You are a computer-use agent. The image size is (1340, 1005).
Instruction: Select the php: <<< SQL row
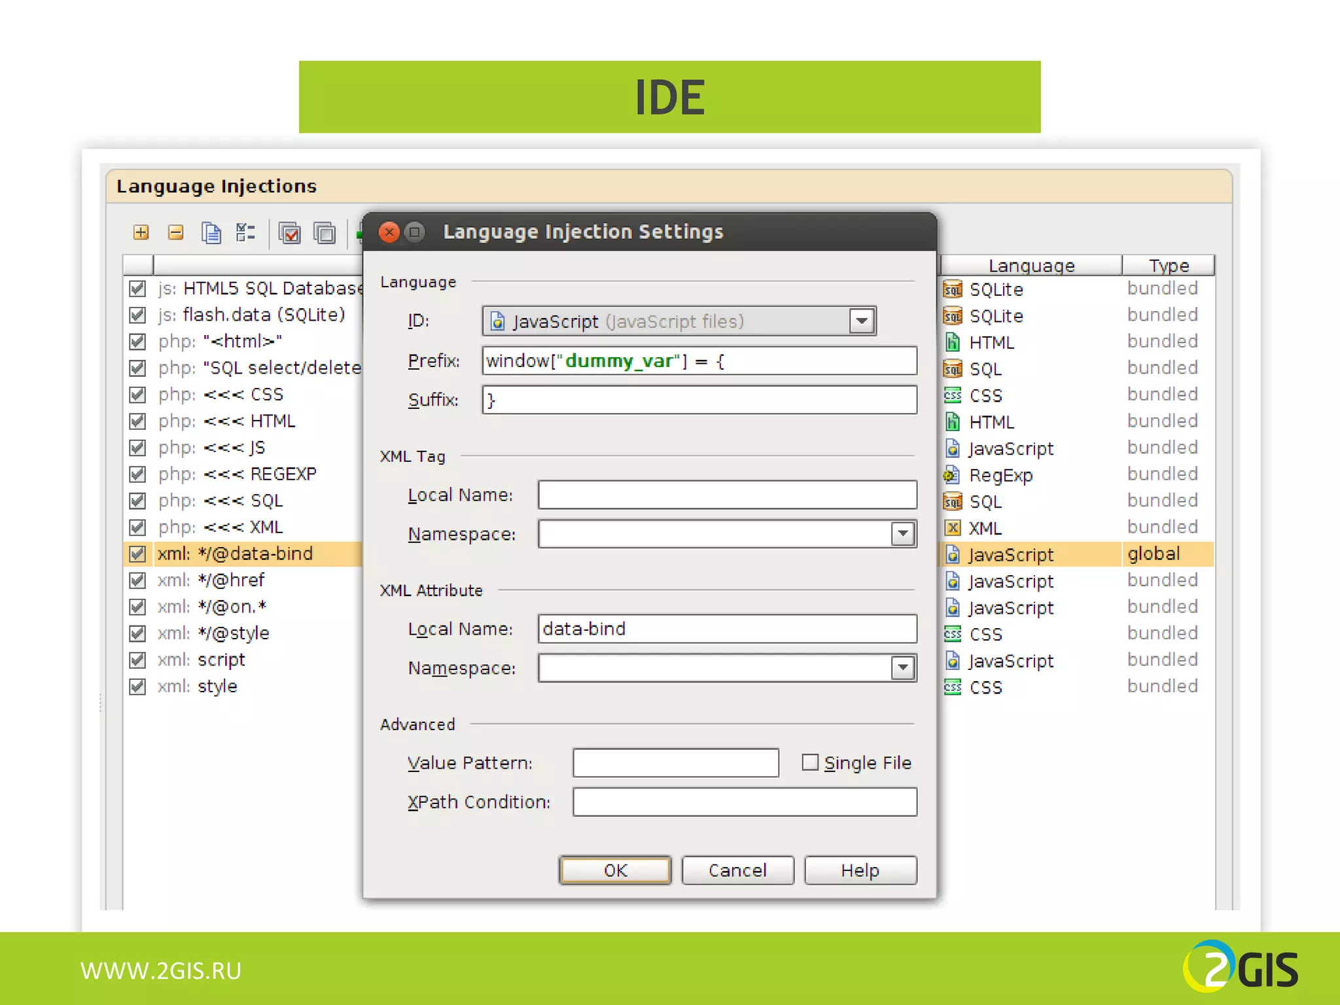point(243,501)
